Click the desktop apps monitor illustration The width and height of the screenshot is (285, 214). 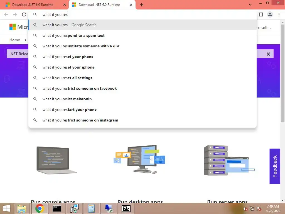click(139, 159)
